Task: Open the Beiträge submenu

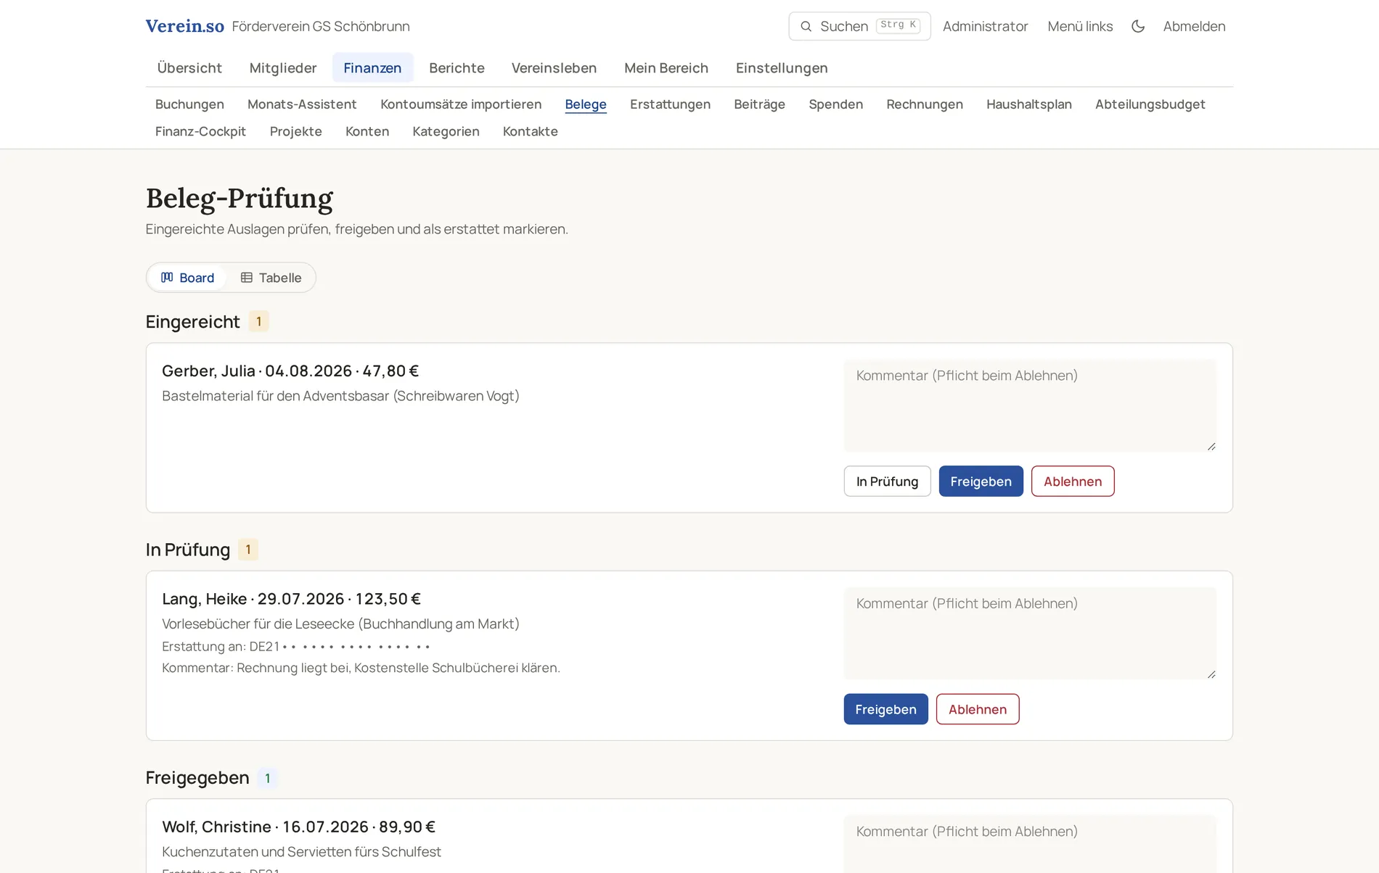Action: tap(759, 104)
